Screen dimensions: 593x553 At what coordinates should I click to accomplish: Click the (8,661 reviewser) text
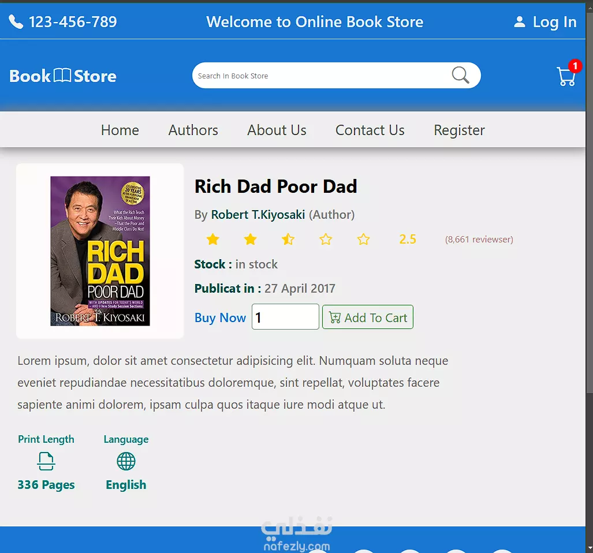pos(479,240)
